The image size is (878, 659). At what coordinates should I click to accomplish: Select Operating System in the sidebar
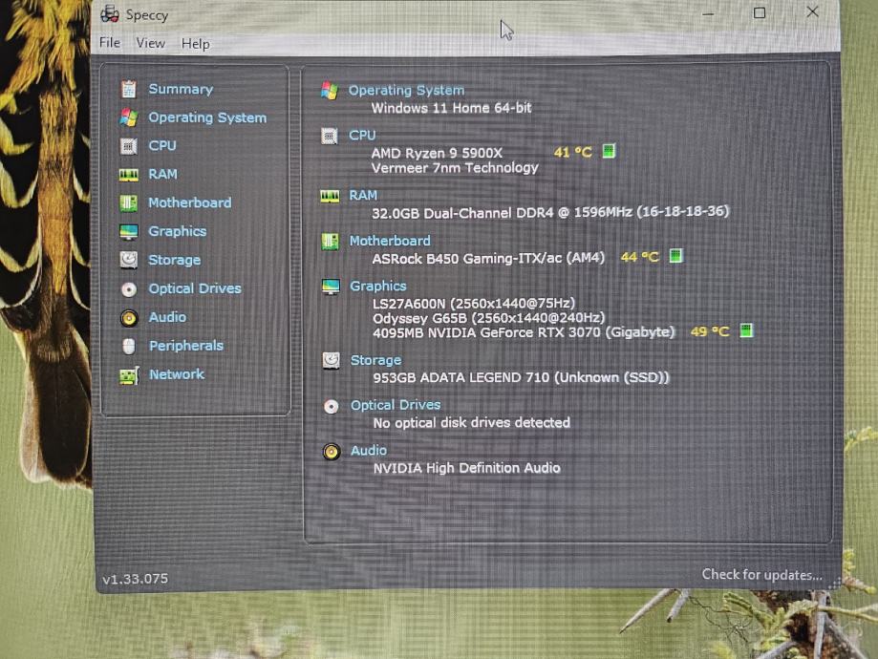click(x=207, y=117)
